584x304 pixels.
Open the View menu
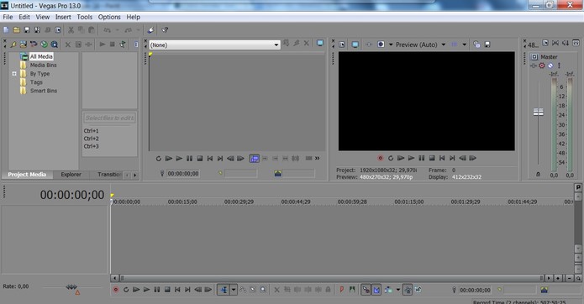click(43, 17)
